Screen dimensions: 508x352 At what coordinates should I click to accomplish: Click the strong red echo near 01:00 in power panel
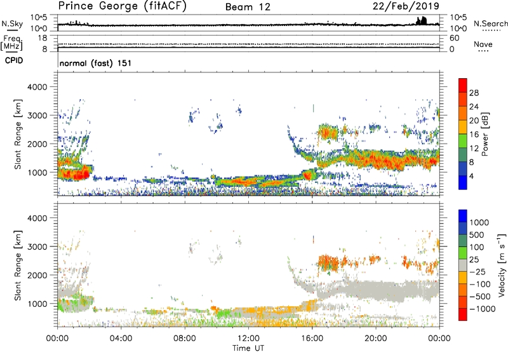[75, 173]
